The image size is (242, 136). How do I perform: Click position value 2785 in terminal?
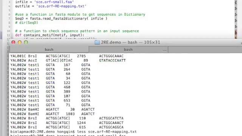click(81, 56)
